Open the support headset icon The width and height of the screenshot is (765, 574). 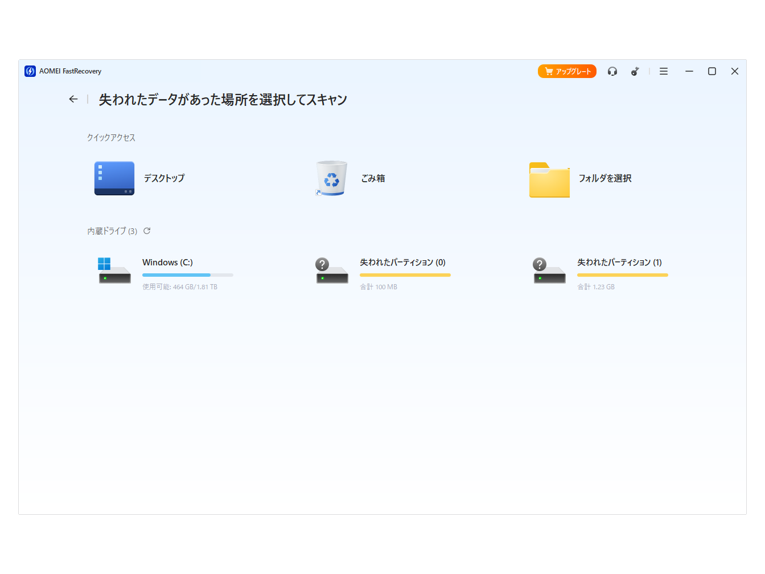612,71
